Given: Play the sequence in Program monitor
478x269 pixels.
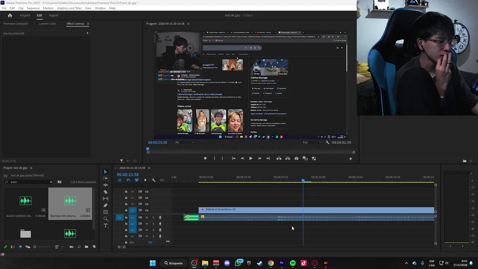Looking at the screenshot, I should pos(251,158).
